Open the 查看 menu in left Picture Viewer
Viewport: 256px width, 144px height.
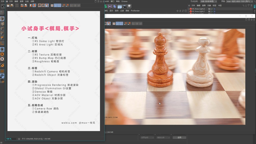(21, 1)
